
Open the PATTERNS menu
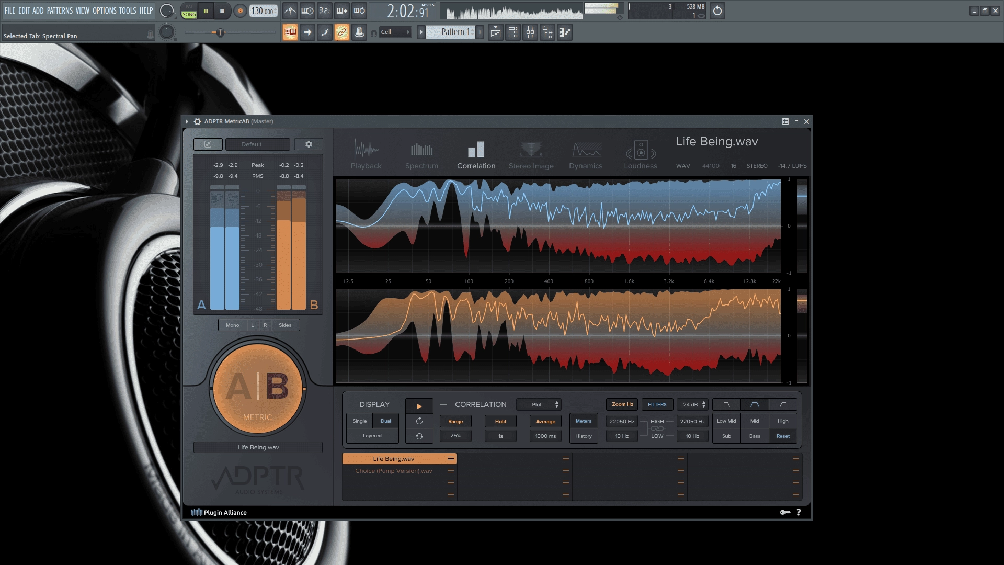click(x=60, y=10)
